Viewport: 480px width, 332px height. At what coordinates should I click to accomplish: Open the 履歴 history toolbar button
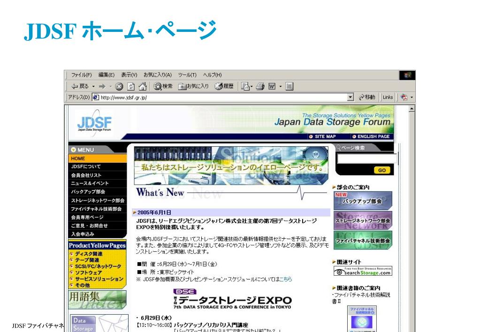coord(224,87)
